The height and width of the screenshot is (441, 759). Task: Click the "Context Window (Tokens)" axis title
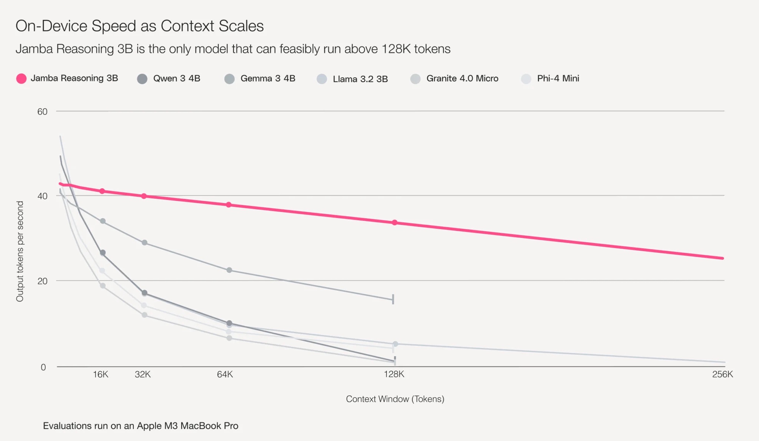click(x=395, y=399)
